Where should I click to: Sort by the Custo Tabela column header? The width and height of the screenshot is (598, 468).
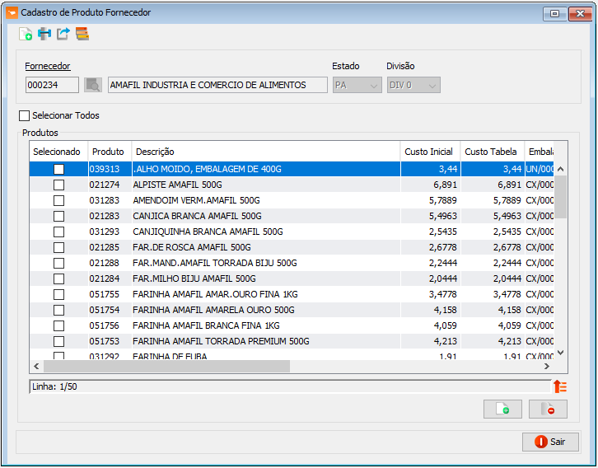(x=493, y=152)
